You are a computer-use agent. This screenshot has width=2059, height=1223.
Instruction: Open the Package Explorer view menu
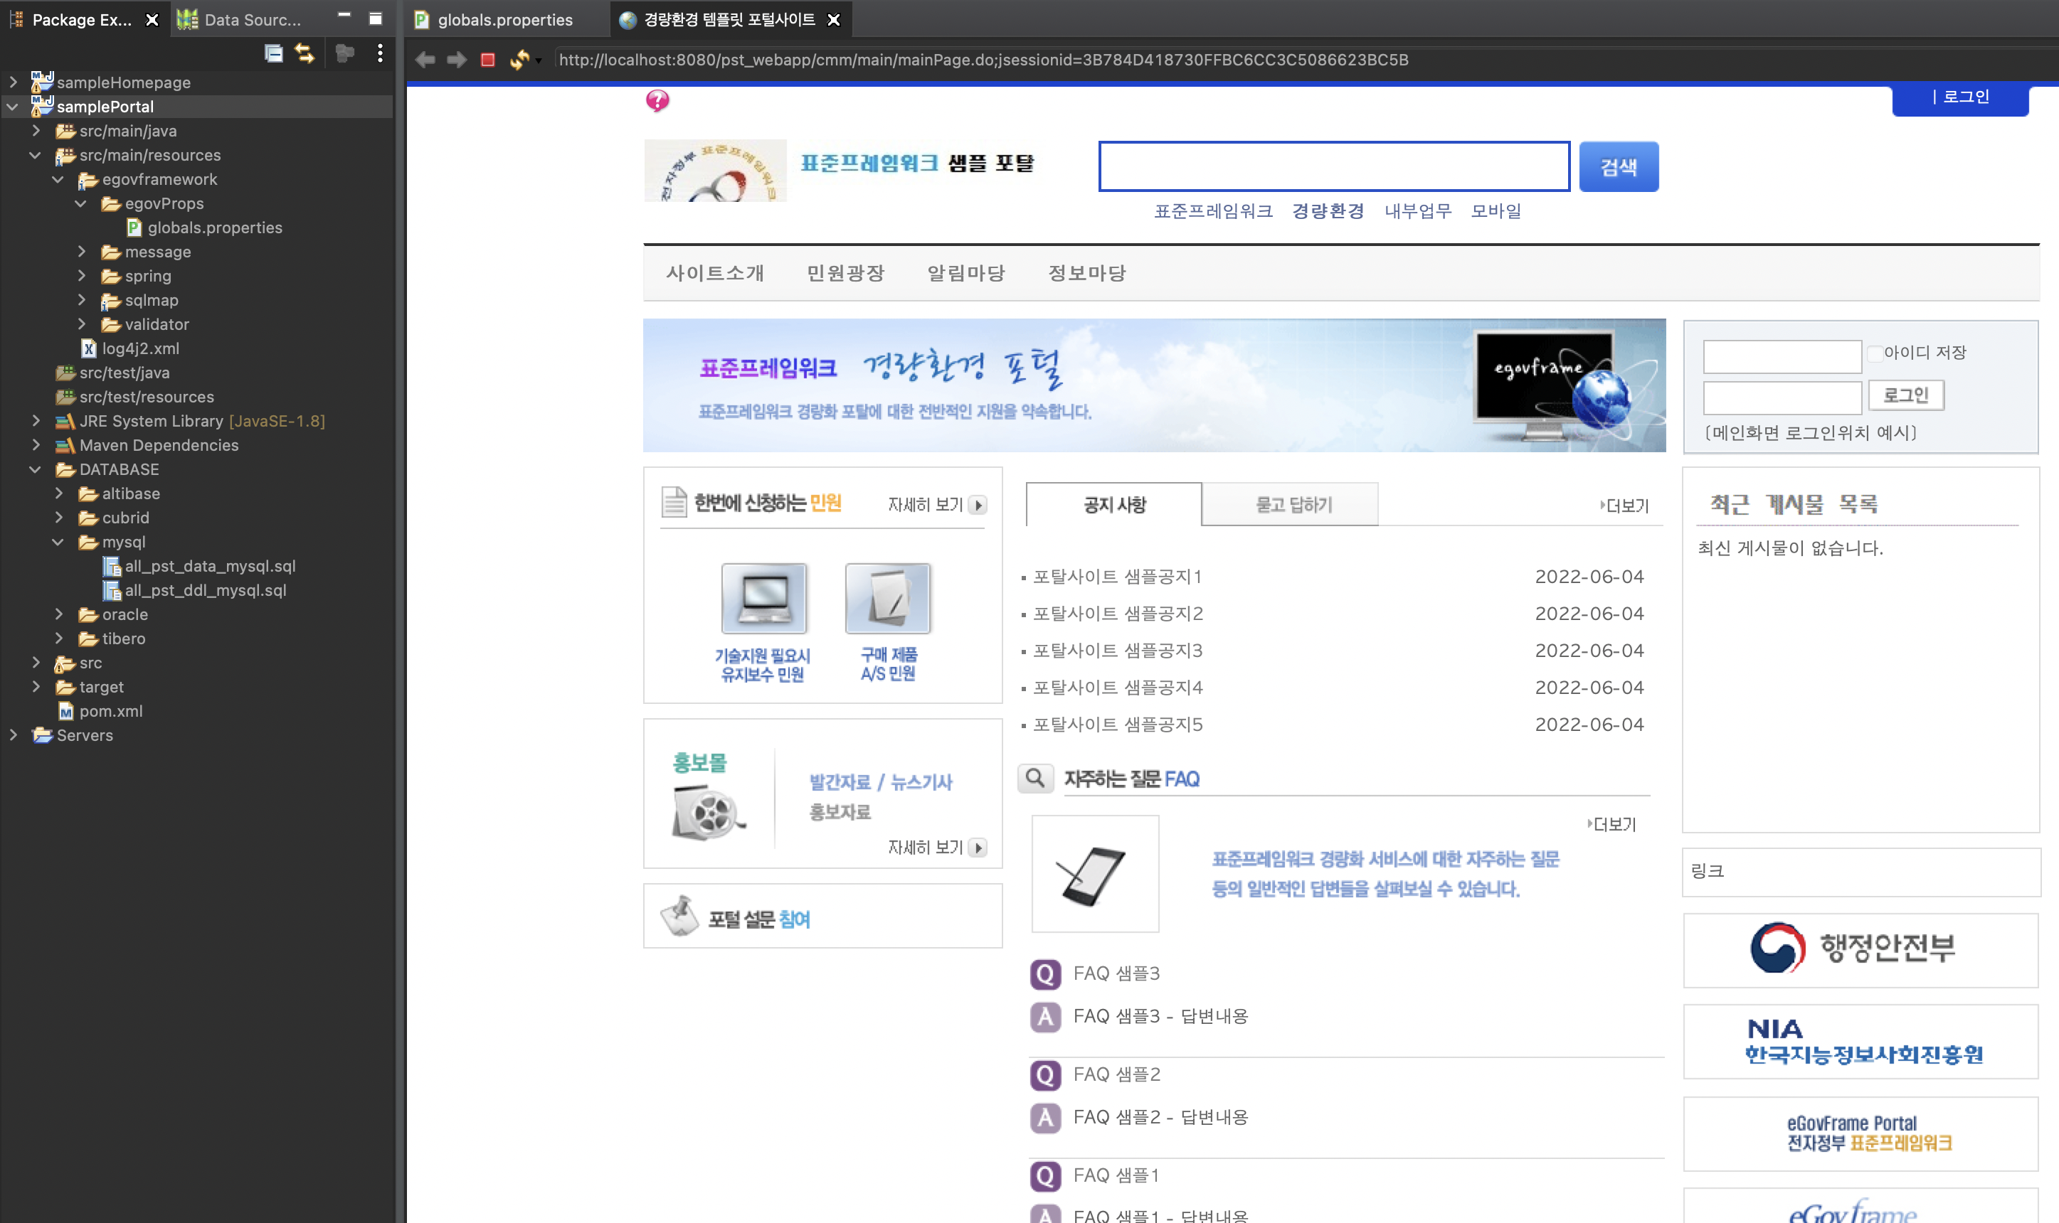pyautogui.click(x=379, y=54)
